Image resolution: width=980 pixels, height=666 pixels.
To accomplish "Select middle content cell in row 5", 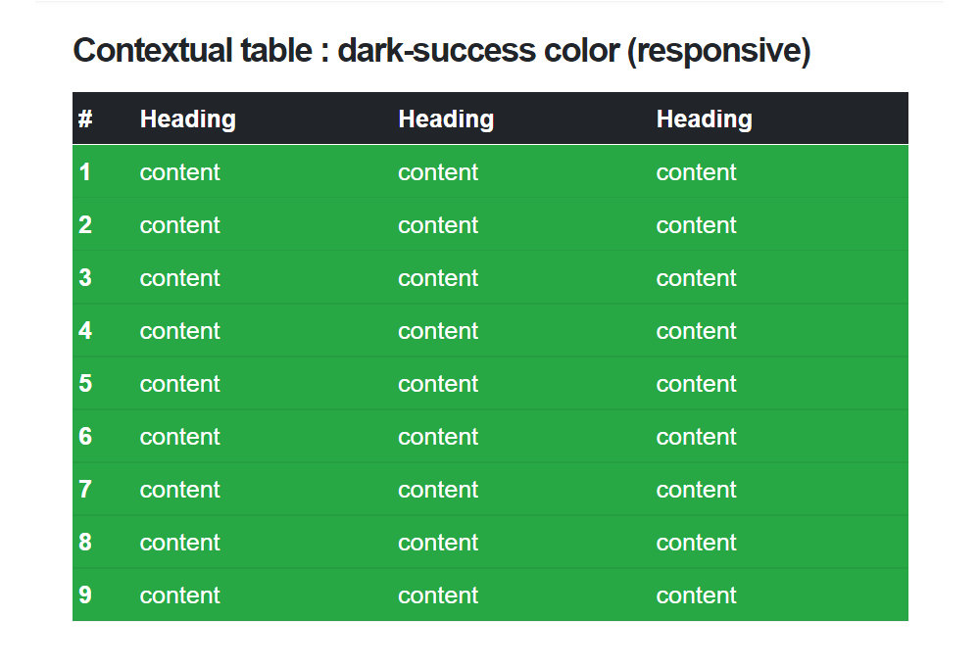I will pyautogui.click(x=520, y=384).
